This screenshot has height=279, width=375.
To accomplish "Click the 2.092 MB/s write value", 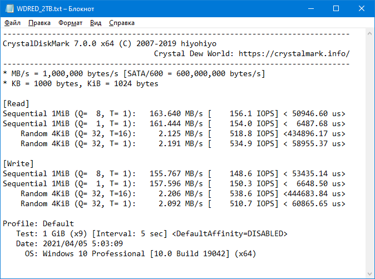I will (181, 204).
